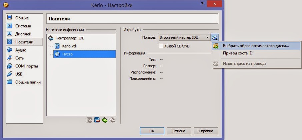Click the Носители информации group label
The height and width of the screenshot is (140, 302).
click(x=65, y=30)
